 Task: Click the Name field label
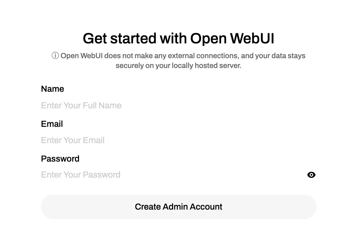pyautogui.click(x=53, y=89)
